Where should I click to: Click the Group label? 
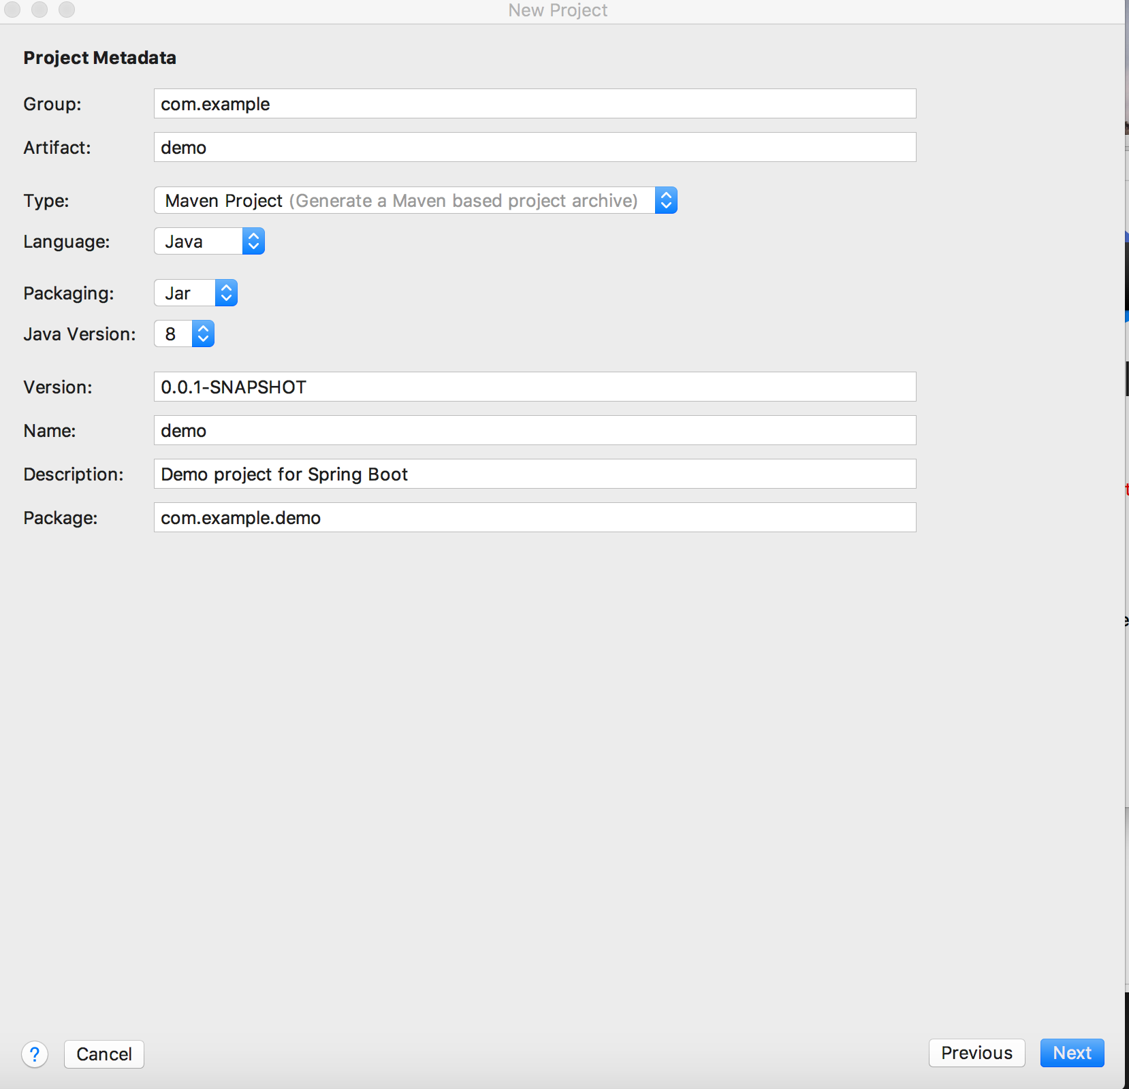click(52, 104)
